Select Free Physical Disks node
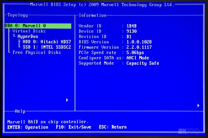Image resolution: width=208 pixels, height=138 pixels. 37,53
